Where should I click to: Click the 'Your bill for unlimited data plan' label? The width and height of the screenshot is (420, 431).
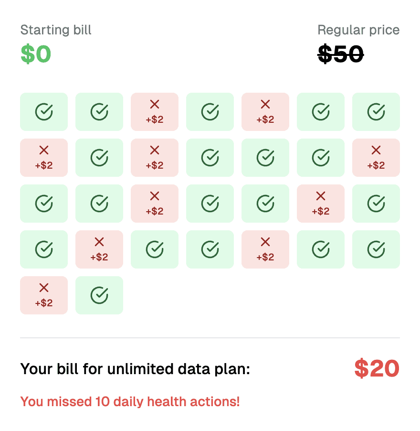(x=135, y=369)
